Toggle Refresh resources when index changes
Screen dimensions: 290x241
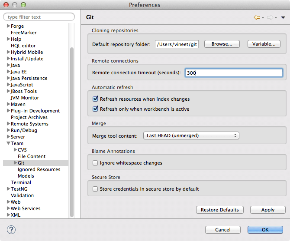(96, 99)
